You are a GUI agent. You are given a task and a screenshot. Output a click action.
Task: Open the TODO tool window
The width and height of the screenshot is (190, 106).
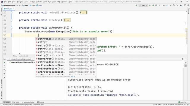[16, 102]
